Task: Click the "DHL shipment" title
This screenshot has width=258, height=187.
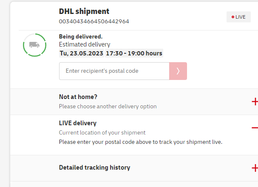Action: pyautogui.click(x=84, y=11)
